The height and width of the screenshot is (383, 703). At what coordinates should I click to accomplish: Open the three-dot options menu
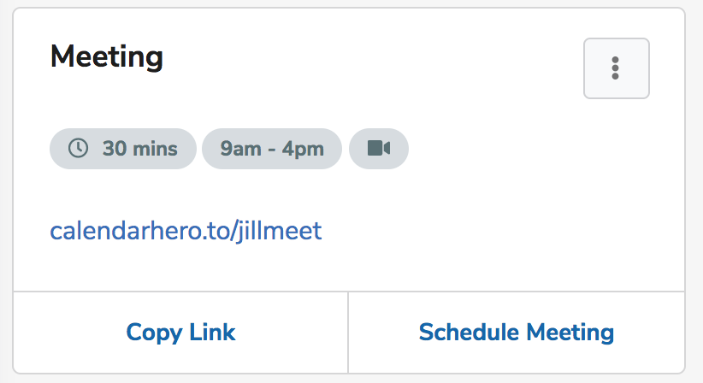pos(616,68)
